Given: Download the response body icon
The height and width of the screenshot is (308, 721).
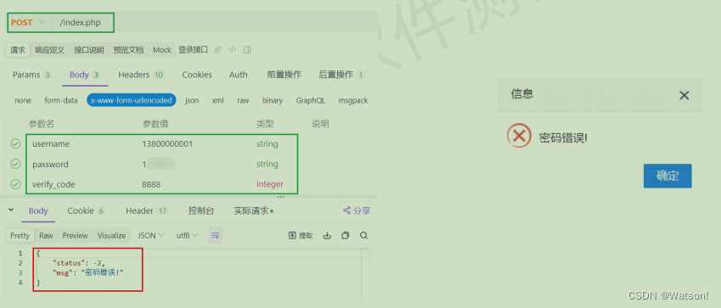Looking at the screenshot, I should pyautogui.click(x=327, y=235).
